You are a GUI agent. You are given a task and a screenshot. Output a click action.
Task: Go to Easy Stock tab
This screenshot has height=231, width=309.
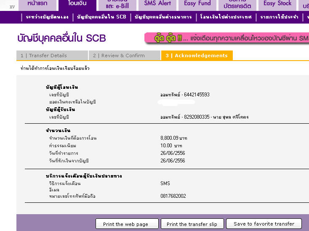pyautogui.click(x=277, y=5)
